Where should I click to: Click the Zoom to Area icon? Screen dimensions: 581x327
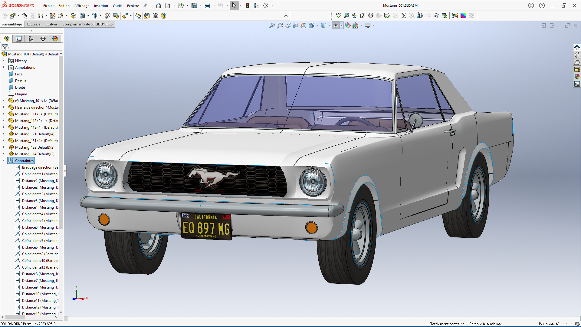280,26
